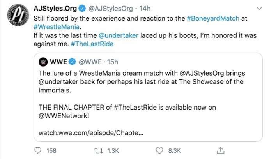This screenshot has height=159, width=269.
Task: Click the @AJStylesOrg handle in header
Action: 110,9
